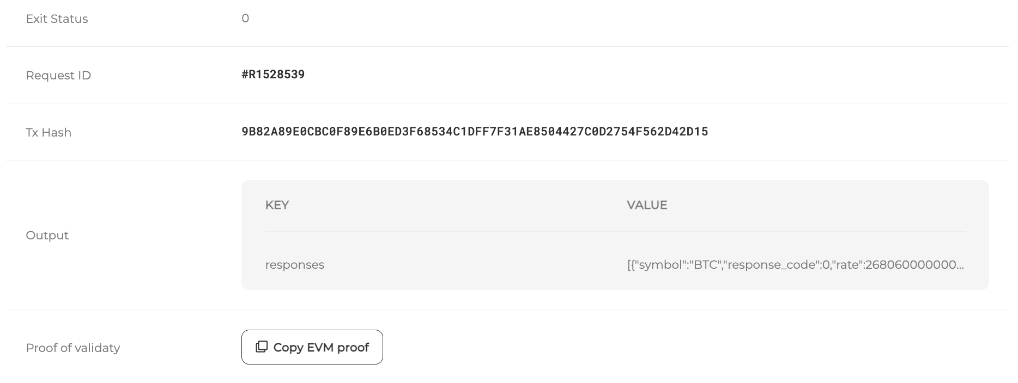This screenshot has width=1018, height=383.
Task: Click the opening bracket of responses value
Action: (x=629, y=265)
